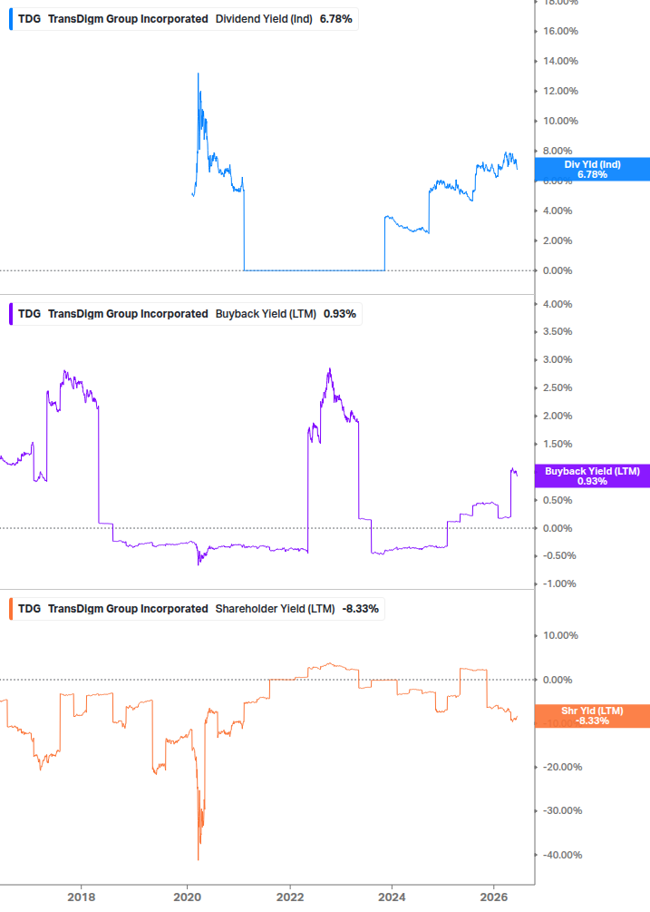The width and height of the screenshot is (650, 912).
Task: Click the blue Div Yld (Ind) 6.78% tag
Action: coord(592,170)
